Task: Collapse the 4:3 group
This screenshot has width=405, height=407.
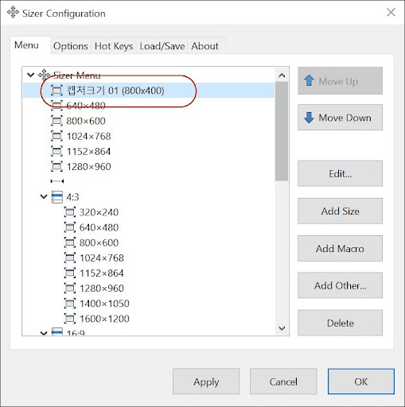Action: 44,196
